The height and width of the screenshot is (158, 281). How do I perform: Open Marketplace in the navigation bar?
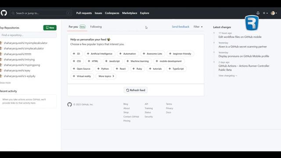(130, 13)
